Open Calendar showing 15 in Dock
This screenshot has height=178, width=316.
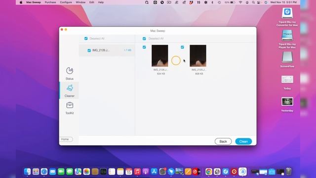129,172
